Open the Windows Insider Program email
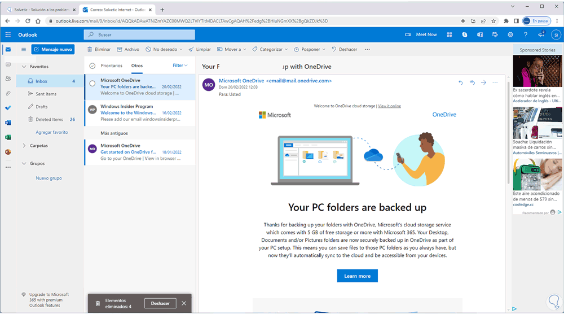 click(x=140, y=113)
